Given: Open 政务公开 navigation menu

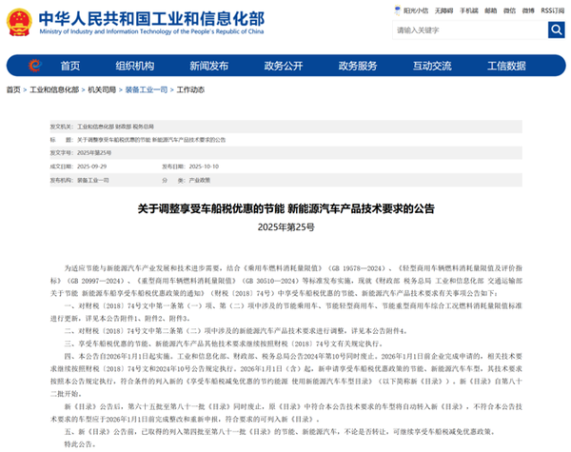Looking at the screenshot, I should tap(283, 66).
